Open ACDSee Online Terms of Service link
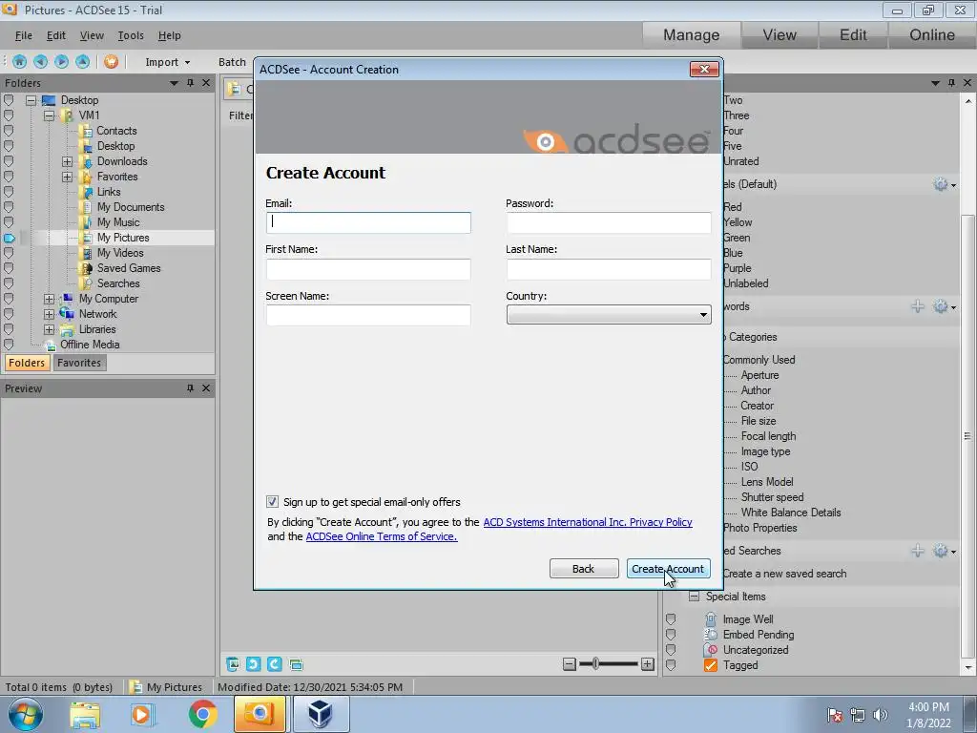 [382, 536]
